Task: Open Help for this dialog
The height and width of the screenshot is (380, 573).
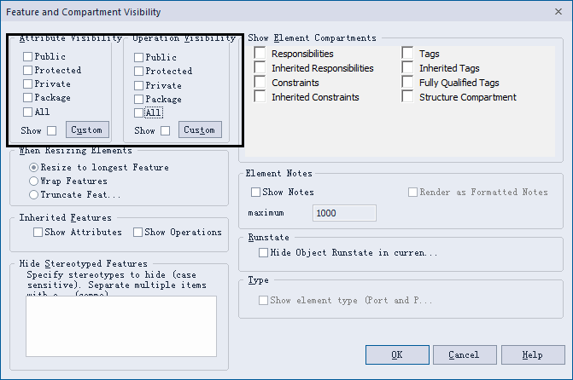Action: (x=533, y=354)
